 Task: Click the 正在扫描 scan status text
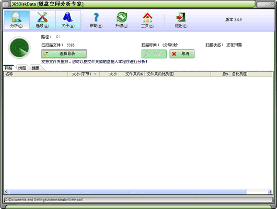pyautogui.click(x=234, y=45)
